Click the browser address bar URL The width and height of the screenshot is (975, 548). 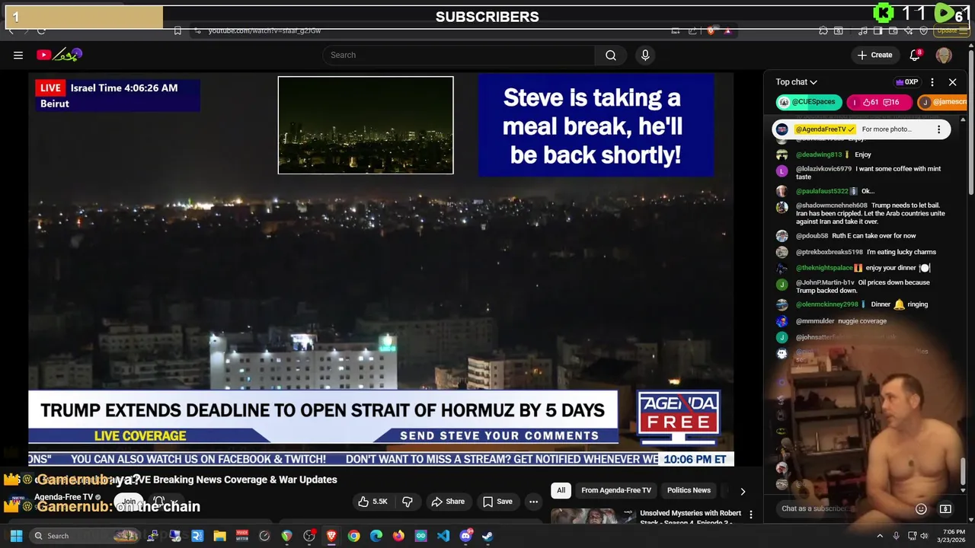264,30
